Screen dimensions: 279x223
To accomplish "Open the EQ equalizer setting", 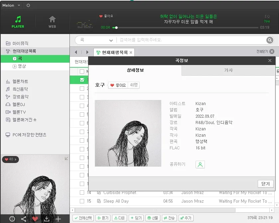I will 267,16.
